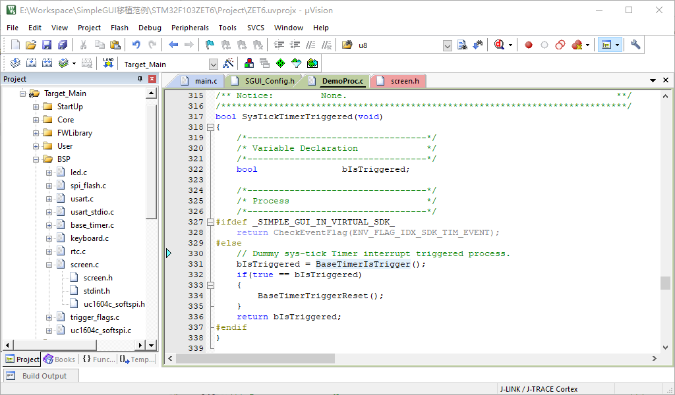Expand the keyboard.c node
This screenshot has height=395, width=675.
[49, 238]
